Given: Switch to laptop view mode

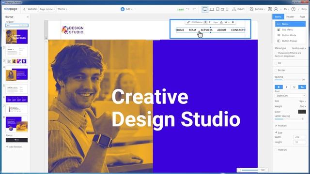Looking at the screenshot, I should click(x=212, y=9).
